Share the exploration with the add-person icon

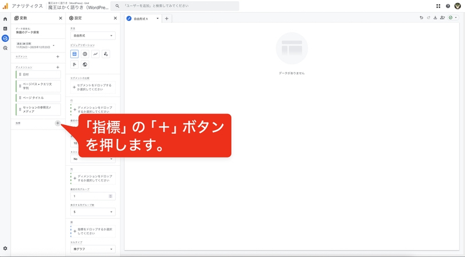coord(442,18)
